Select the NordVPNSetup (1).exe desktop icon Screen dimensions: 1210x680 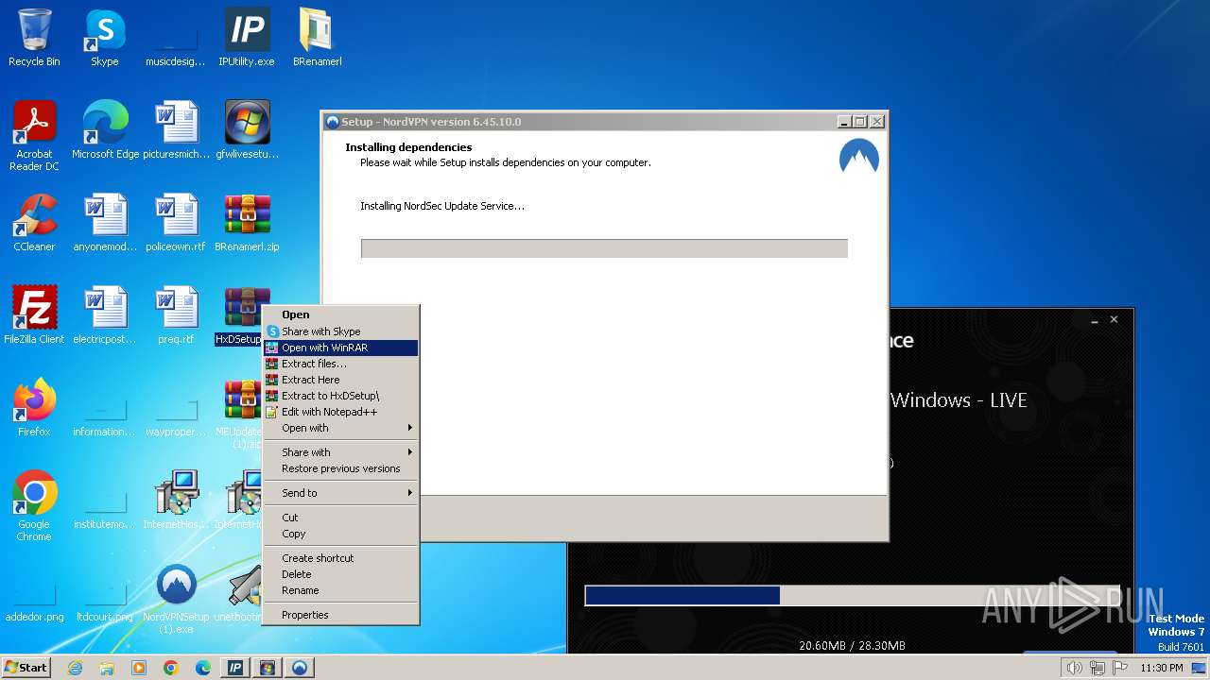(x=176, y=598)
